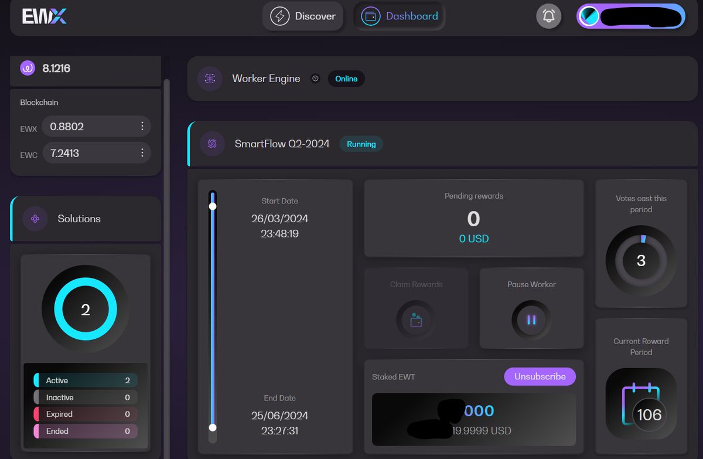This screenshot has height=459, width=703.
Task: Select the Expired solutions row
Action: point(86,414)
